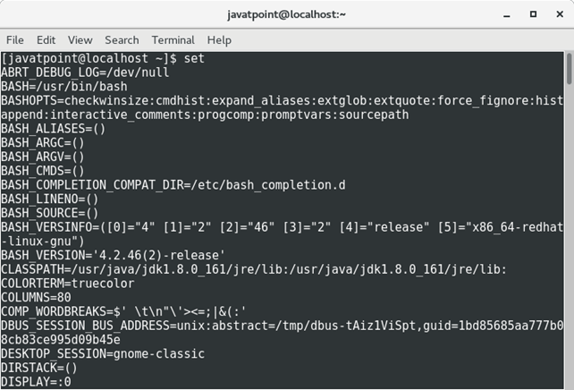Maximize the terminal window
Viewport: 574px width, 390px height.
tap(534, 14)
